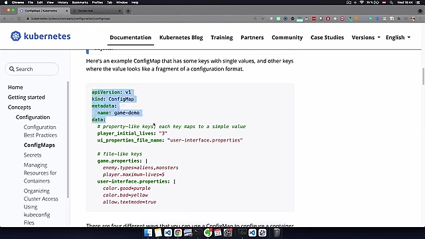This screenshot has width=425, height=239.
Task: Open Organizing Cluster Access Using kubeconfig Files
Action: click(41, 206)
